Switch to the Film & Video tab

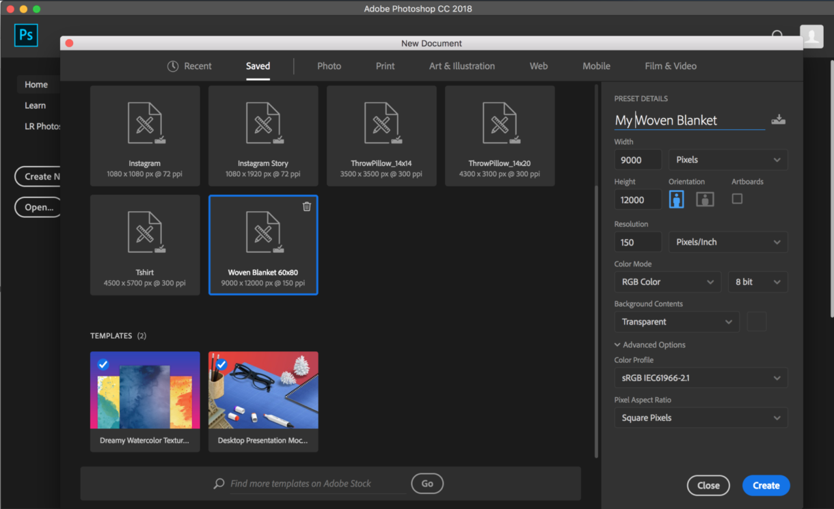[671, 66]
